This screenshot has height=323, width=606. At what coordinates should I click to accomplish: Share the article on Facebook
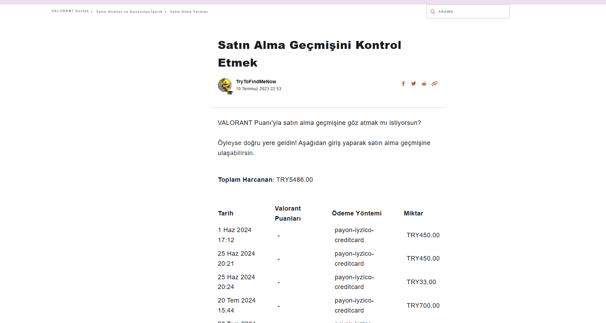403,84
